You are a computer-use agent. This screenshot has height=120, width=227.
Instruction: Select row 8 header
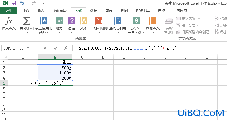coord(4,99)
